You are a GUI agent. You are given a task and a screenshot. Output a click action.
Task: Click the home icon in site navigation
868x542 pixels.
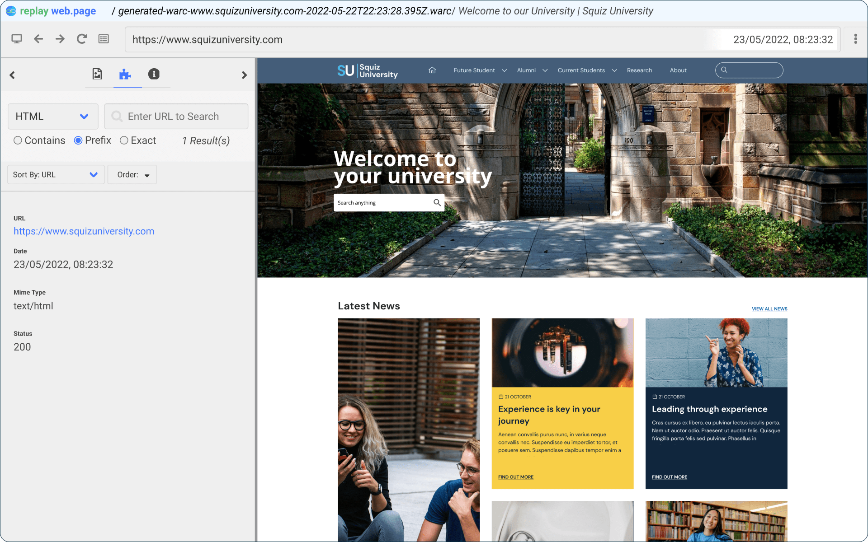click(x=432, y=70)
